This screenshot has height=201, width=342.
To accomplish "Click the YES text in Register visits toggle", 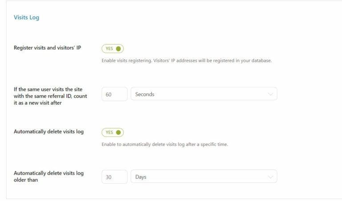I will pyautogui.click(x=109, y=48).
